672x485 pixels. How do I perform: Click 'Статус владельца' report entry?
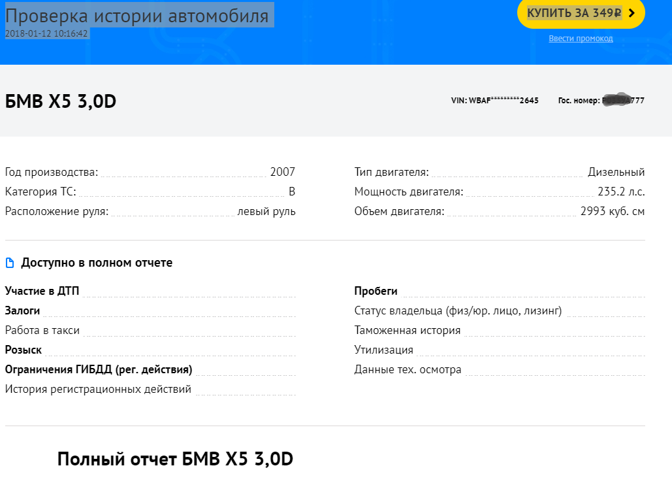click(x=458, y=310)
